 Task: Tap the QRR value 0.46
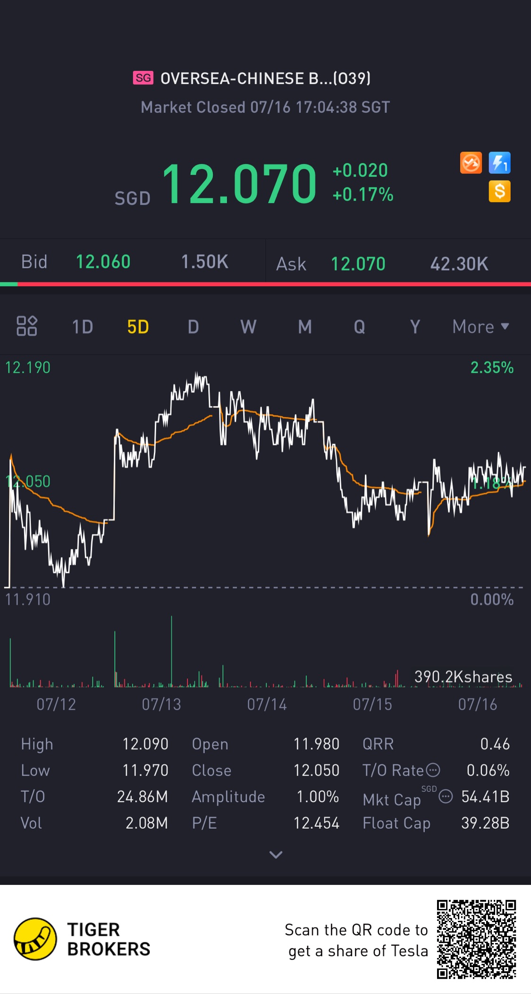[x=495, y=744]
